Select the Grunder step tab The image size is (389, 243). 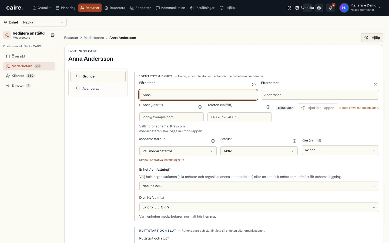[98, 76]
